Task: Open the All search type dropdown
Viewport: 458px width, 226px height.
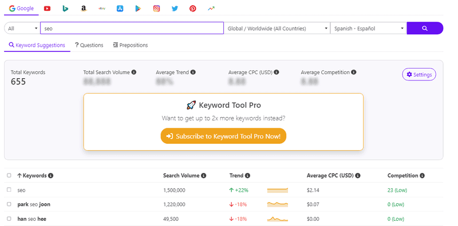Action: (22, 29)
